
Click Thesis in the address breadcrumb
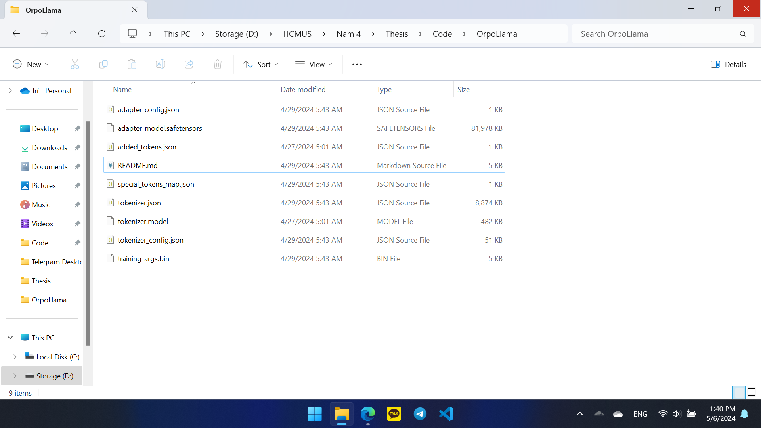click(x=396, y=34)
